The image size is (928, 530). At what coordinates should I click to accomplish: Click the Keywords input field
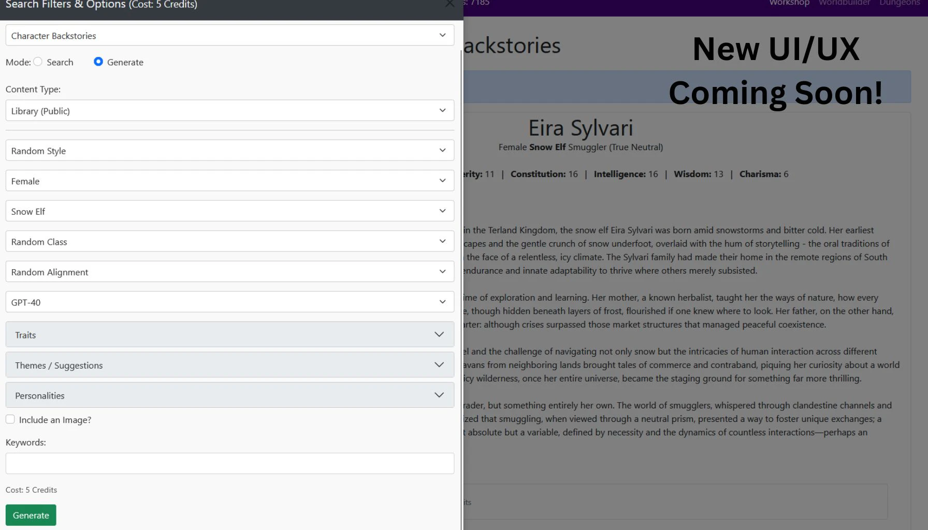coord(229,463)
